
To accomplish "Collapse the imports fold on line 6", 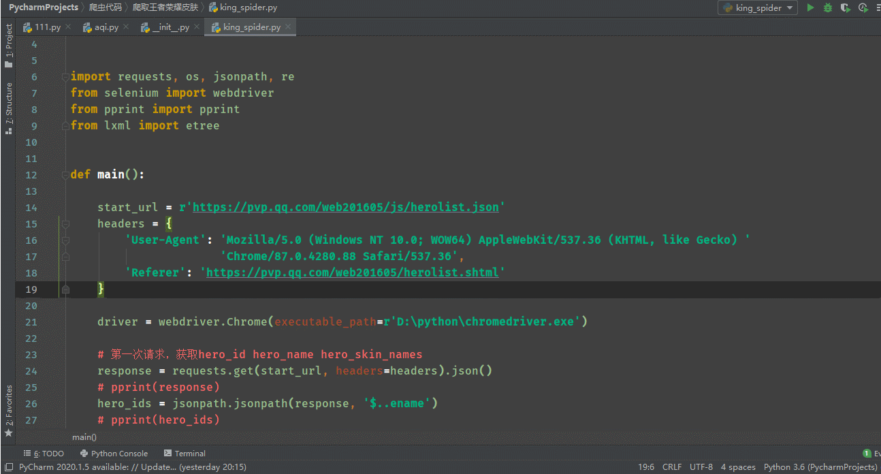I will coord(65,77).
